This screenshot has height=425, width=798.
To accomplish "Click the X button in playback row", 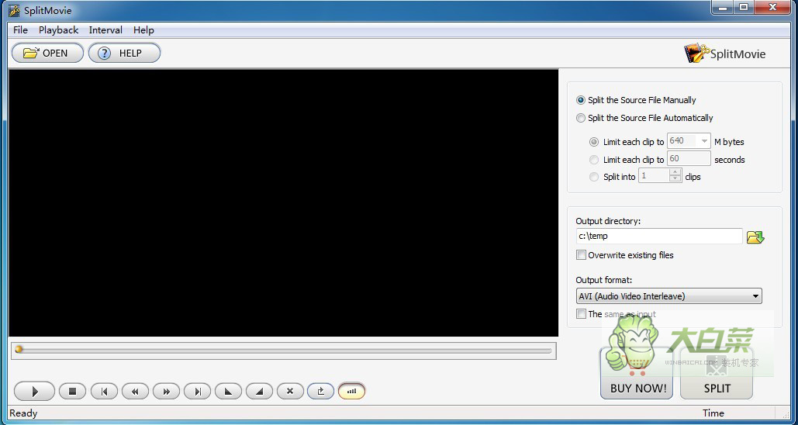I will (290, 392).
